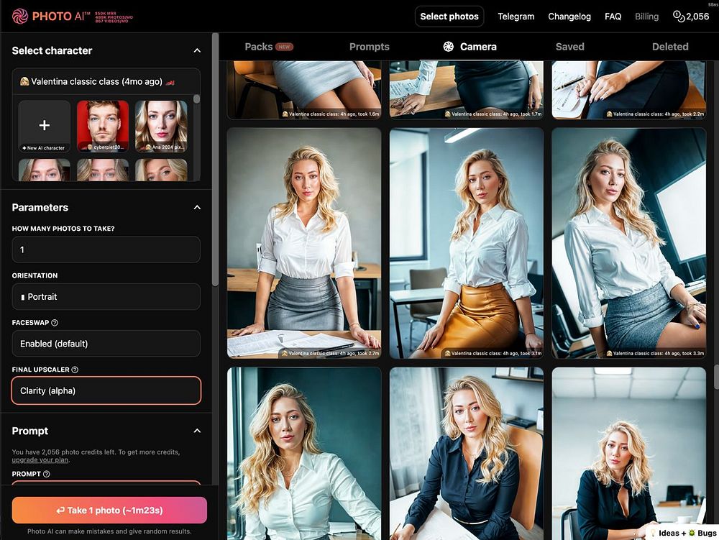Open the bottom-right black shirt office photo
The height and width of the screenshot is (540, 719).
tap(628, 454)
